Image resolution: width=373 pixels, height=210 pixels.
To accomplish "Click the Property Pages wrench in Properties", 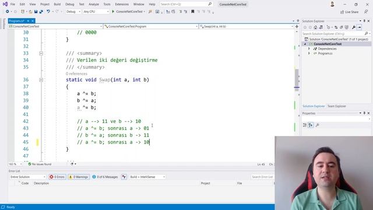I will coord(317,125).
